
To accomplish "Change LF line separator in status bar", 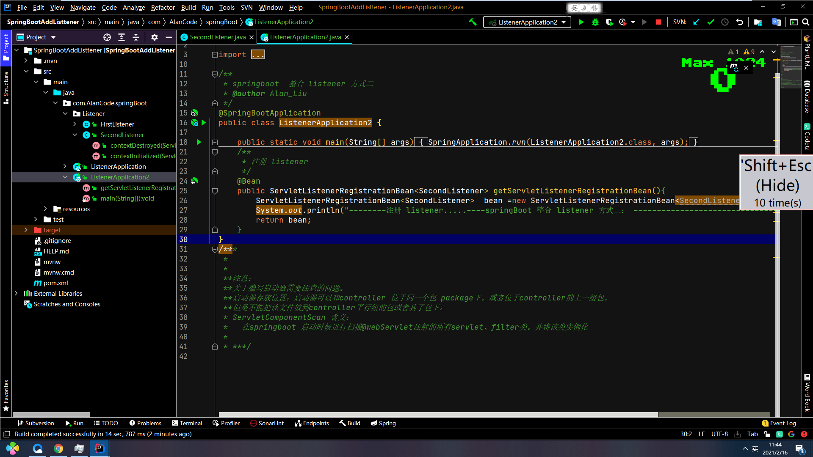I will tap(702, 434).
